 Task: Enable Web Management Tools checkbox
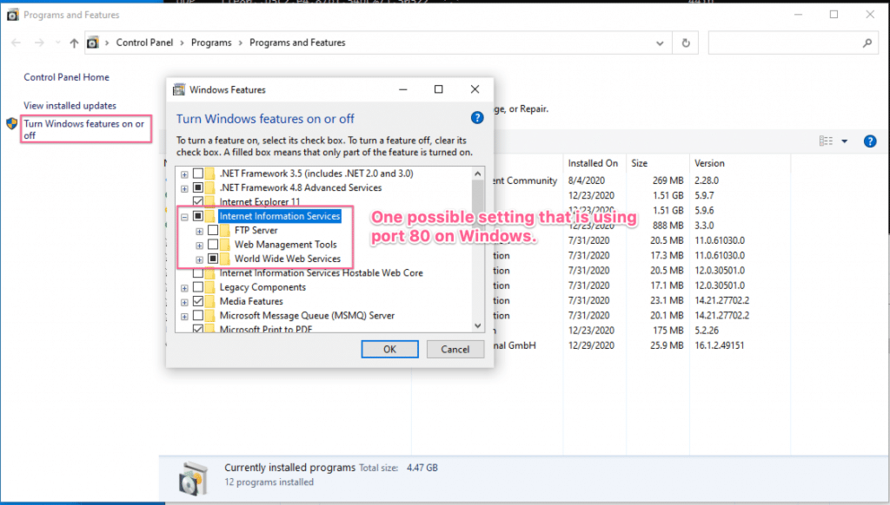213,245
